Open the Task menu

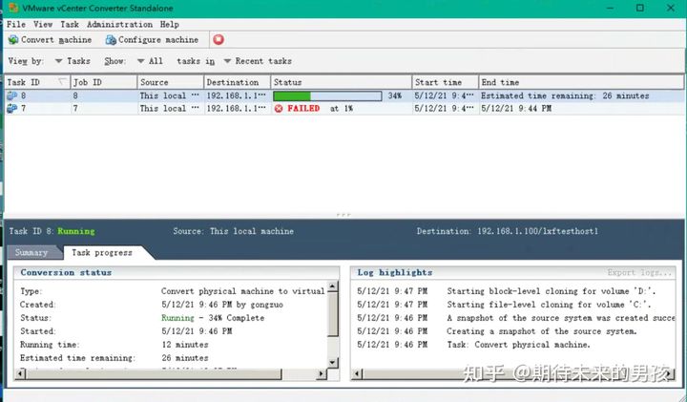[x=70, y=25]
